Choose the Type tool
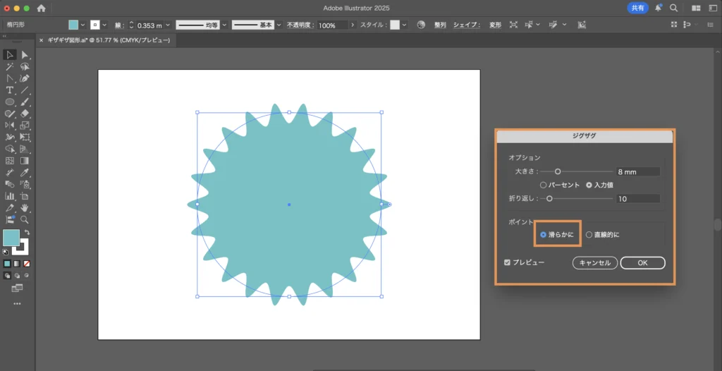722x371 pixels. [10, 90]
